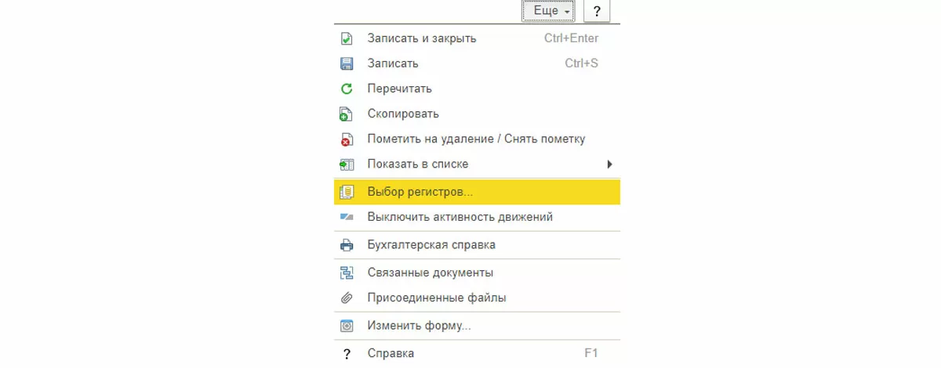Choose Перечитать from the menu
The image size is (941, 368).
pyautogui.click(x=399, y=88)
